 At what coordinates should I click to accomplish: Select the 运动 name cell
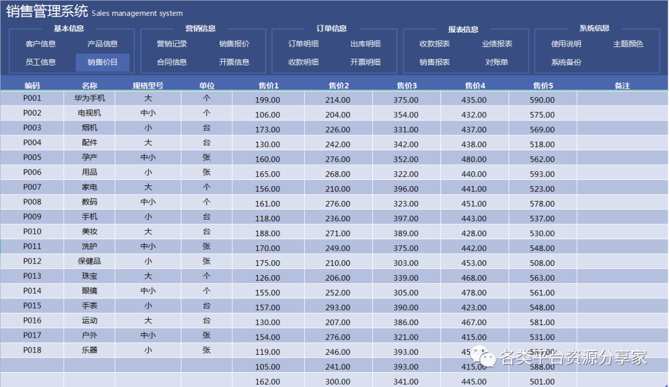coord(90,321)
